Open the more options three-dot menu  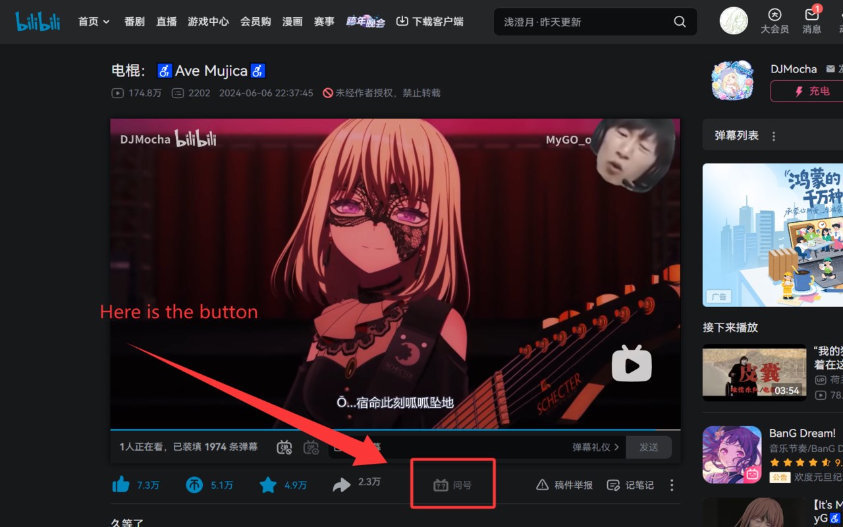click(672, 485)
